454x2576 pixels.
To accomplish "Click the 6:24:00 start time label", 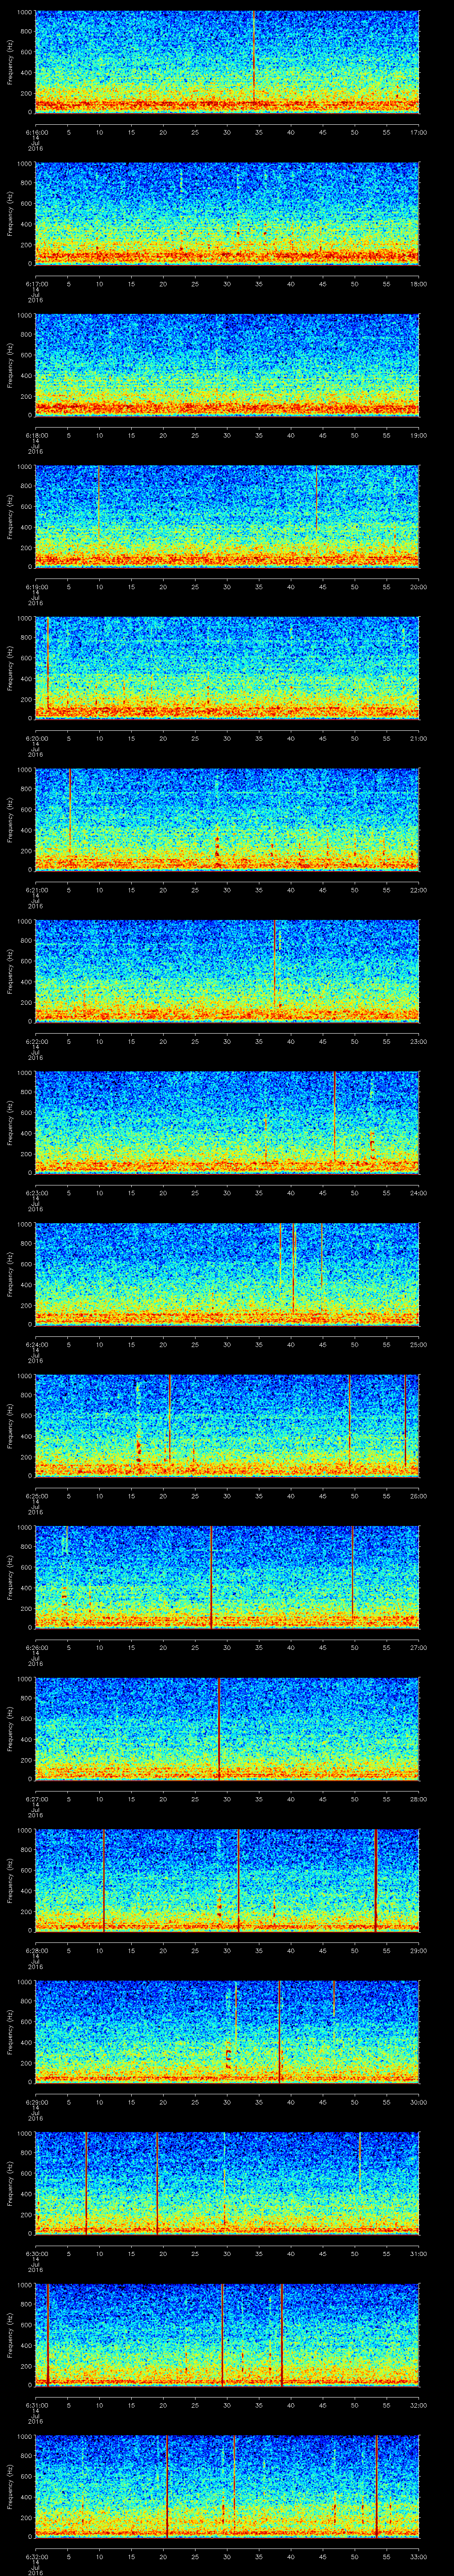I will coord(36,1345).
